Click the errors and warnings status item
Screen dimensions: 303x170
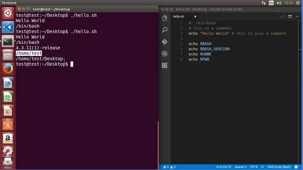[169, 167]
